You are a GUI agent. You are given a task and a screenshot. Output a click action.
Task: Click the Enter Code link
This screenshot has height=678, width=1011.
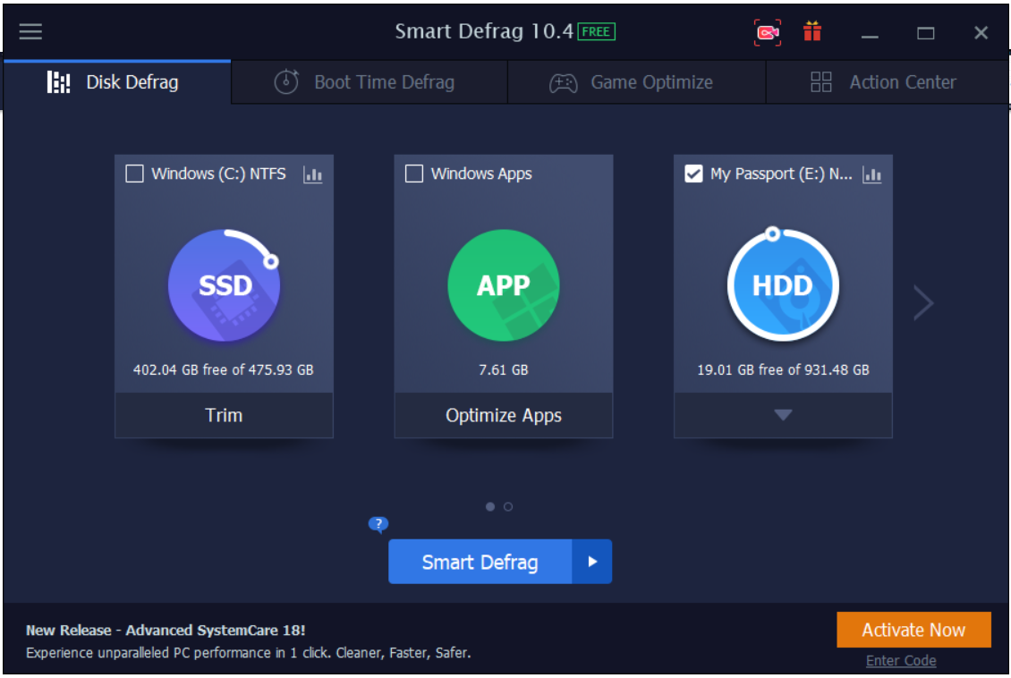coord(901,661)
